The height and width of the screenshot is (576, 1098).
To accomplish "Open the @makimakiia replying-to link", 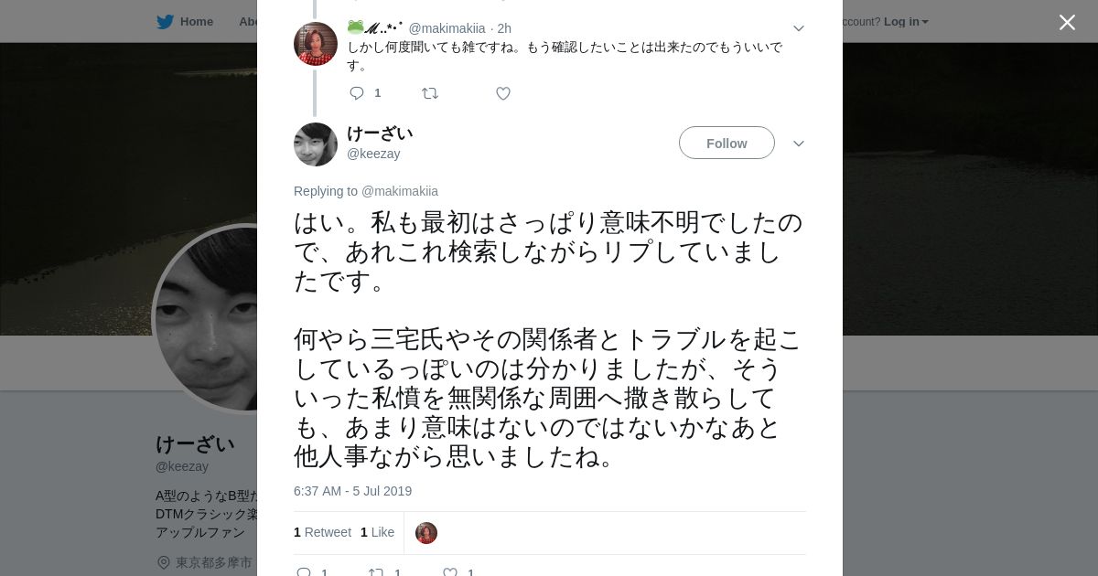I will coord(400,191).
